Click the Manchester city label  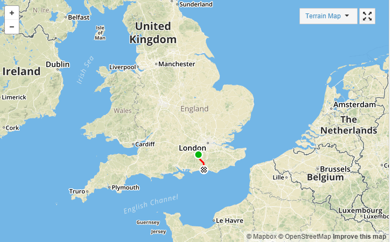[x=177, y=64]
